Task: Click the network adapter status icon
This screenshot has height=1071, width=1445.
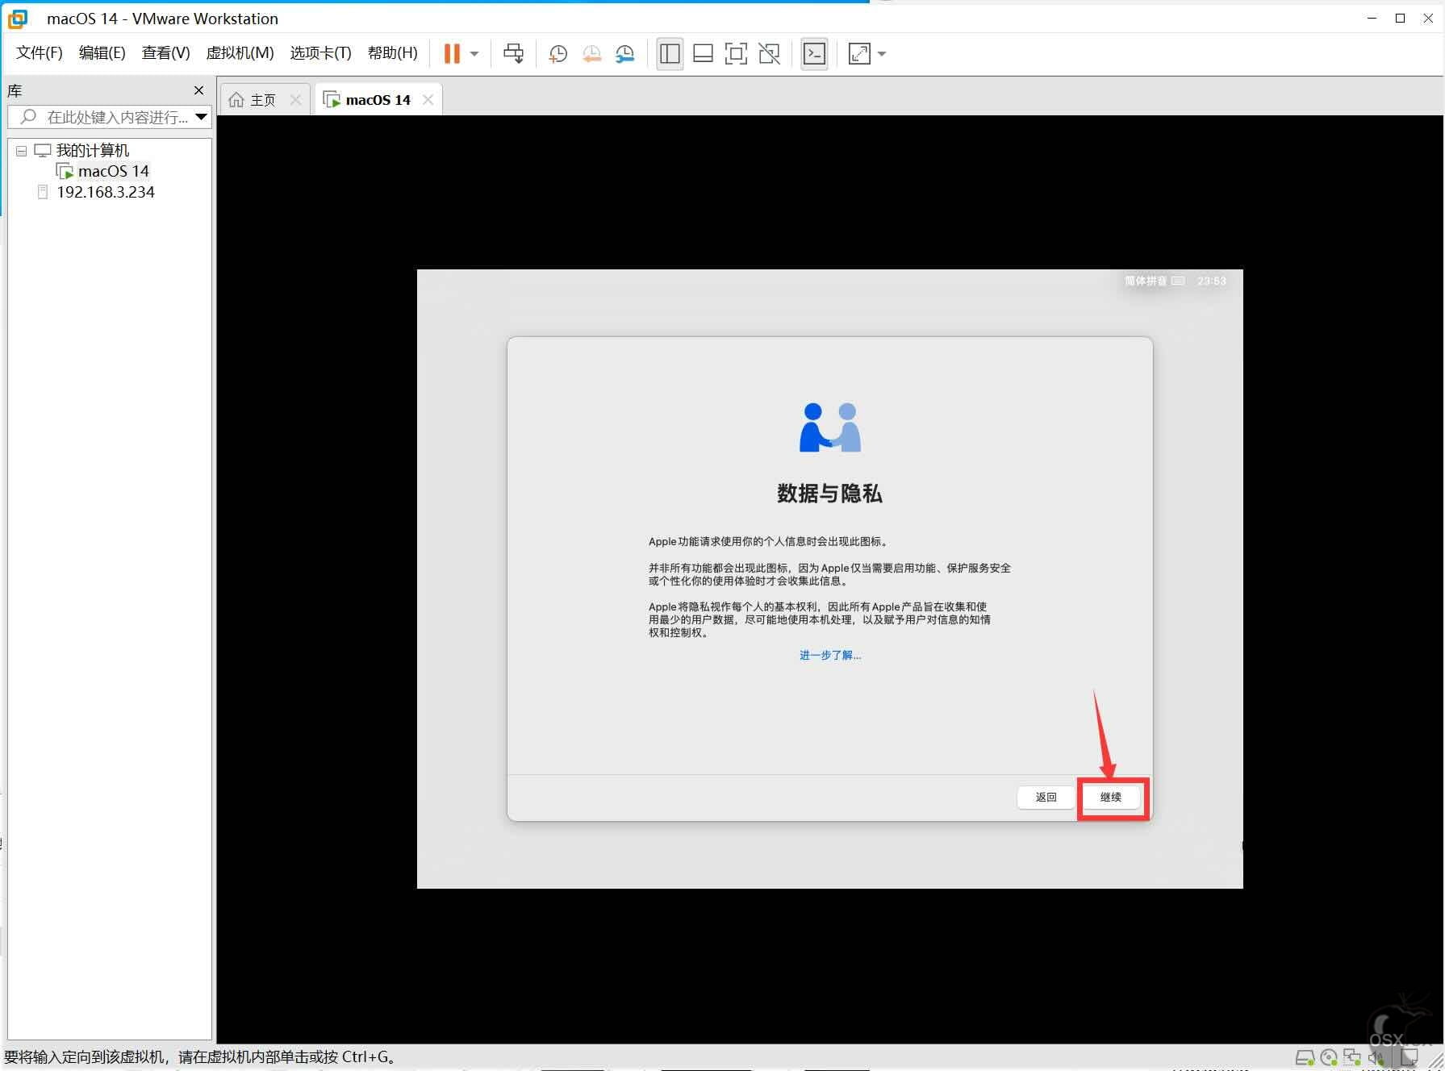Action: 1352,1057
